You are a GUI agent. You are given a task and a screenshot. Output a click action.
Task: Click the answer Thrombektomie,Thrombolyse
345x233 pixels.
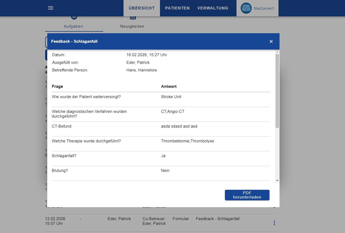point(188,141)
